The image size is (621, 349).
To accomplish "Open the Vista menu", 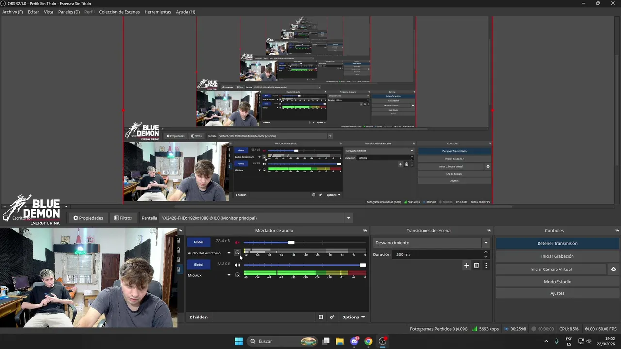I will coord(49,12).
